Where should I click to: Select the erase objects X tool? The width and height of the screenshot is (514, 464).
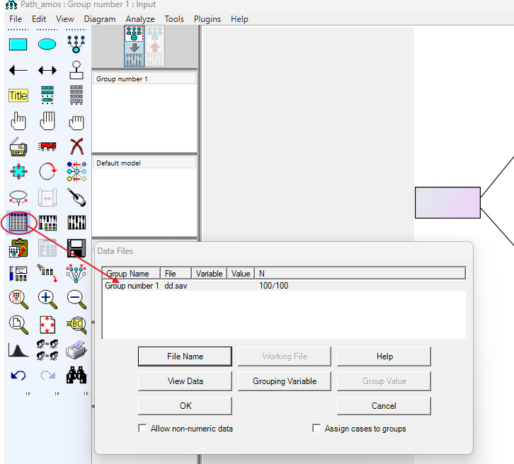click(76, 146)
